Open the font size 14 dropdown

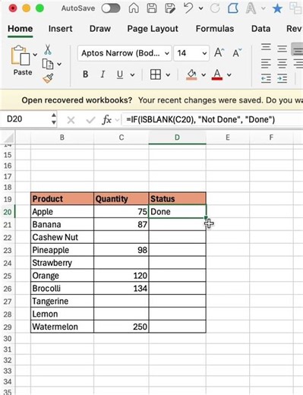191,53
